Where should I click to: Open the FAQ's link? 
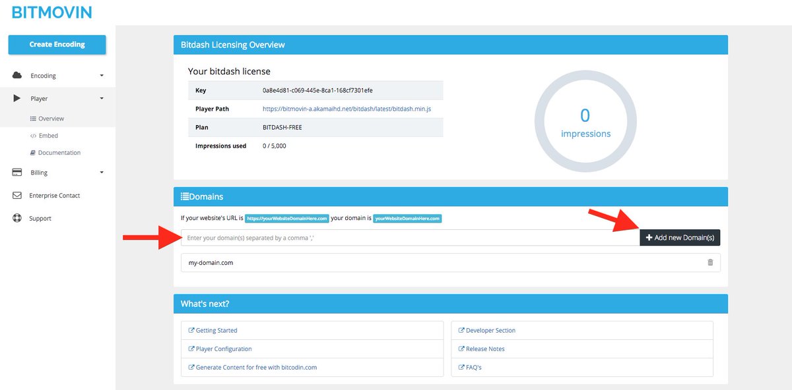[474, 368]
